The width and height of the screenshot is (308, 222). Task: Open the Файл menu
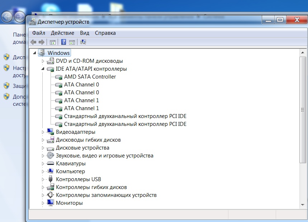pyautogui.click(x=39, y=33)
